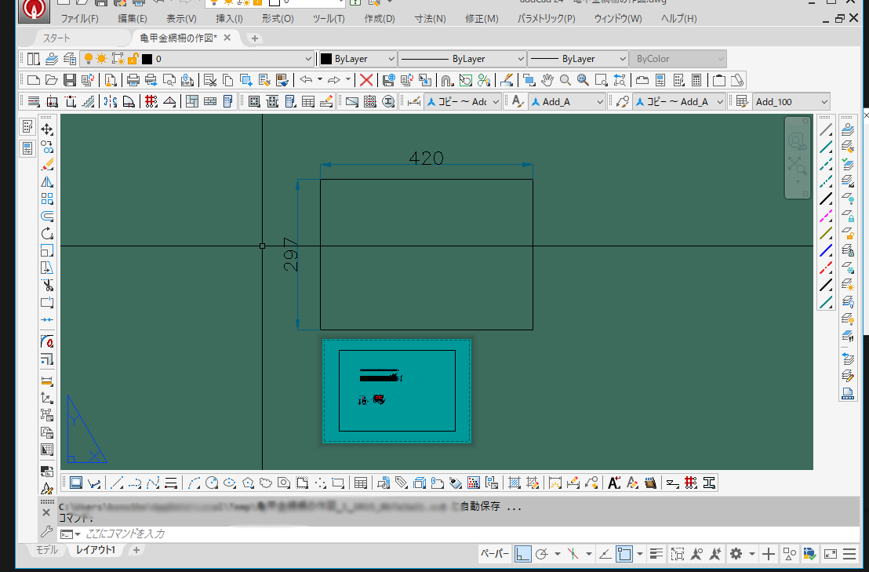The height and width of the screenshot is (572, 869).
Task: Toggle selection cycling icon in status bar
Action: tap(678, 554)
